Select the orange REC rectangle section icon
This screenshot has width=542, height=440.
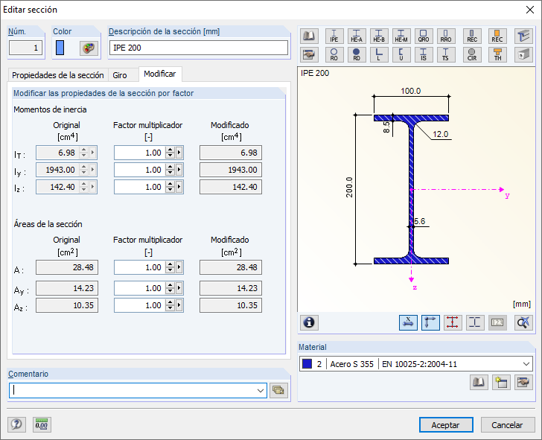497,36
